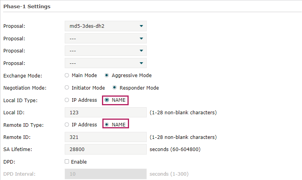
Task: Expand the fourth Proposal dropdown
Action: point(105,63)
